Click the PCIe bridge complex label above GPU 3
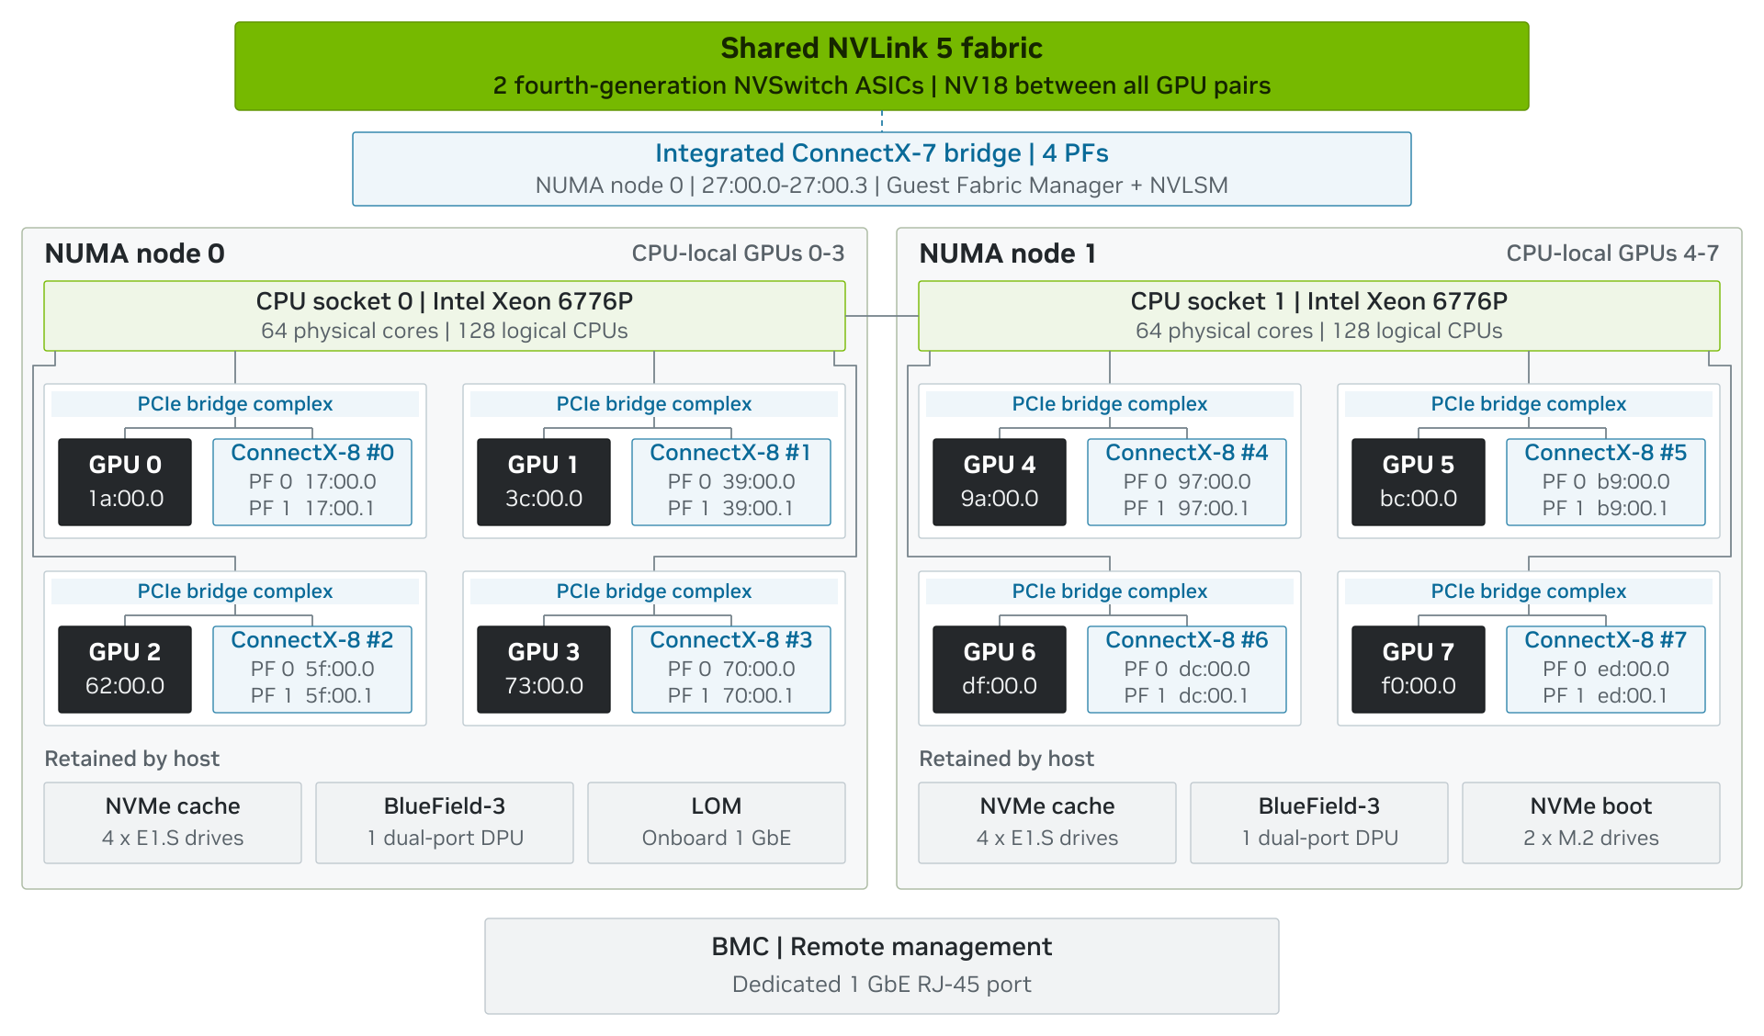This screenshot has height=1036, width=1764. (654, 591)
